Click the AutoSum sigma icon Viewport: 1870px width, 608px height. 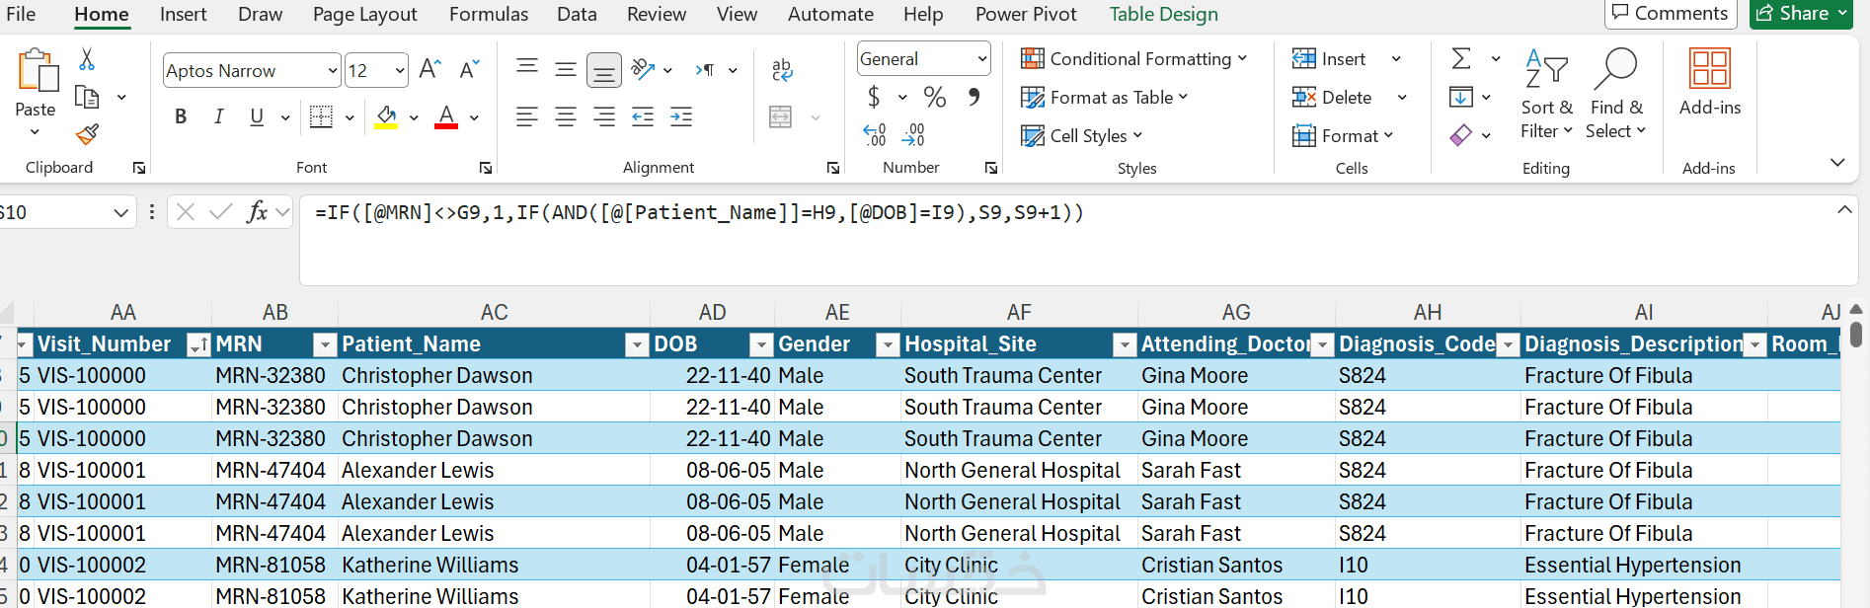pos(1461,59)
